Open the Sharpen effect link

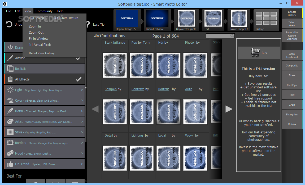111,89
